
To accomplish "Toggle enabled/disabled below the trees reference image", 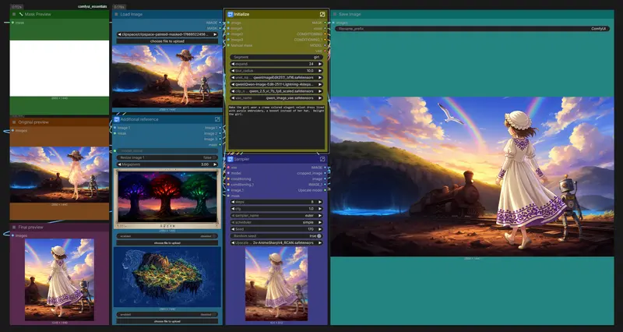I will coord(167,235).
